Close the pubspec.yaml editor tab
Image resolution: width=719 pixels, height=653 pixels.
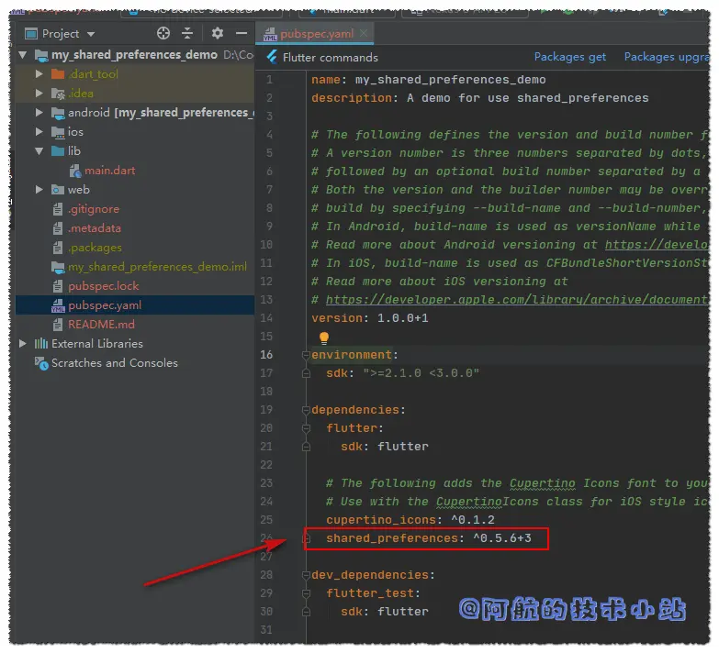(x=364, y=33)
